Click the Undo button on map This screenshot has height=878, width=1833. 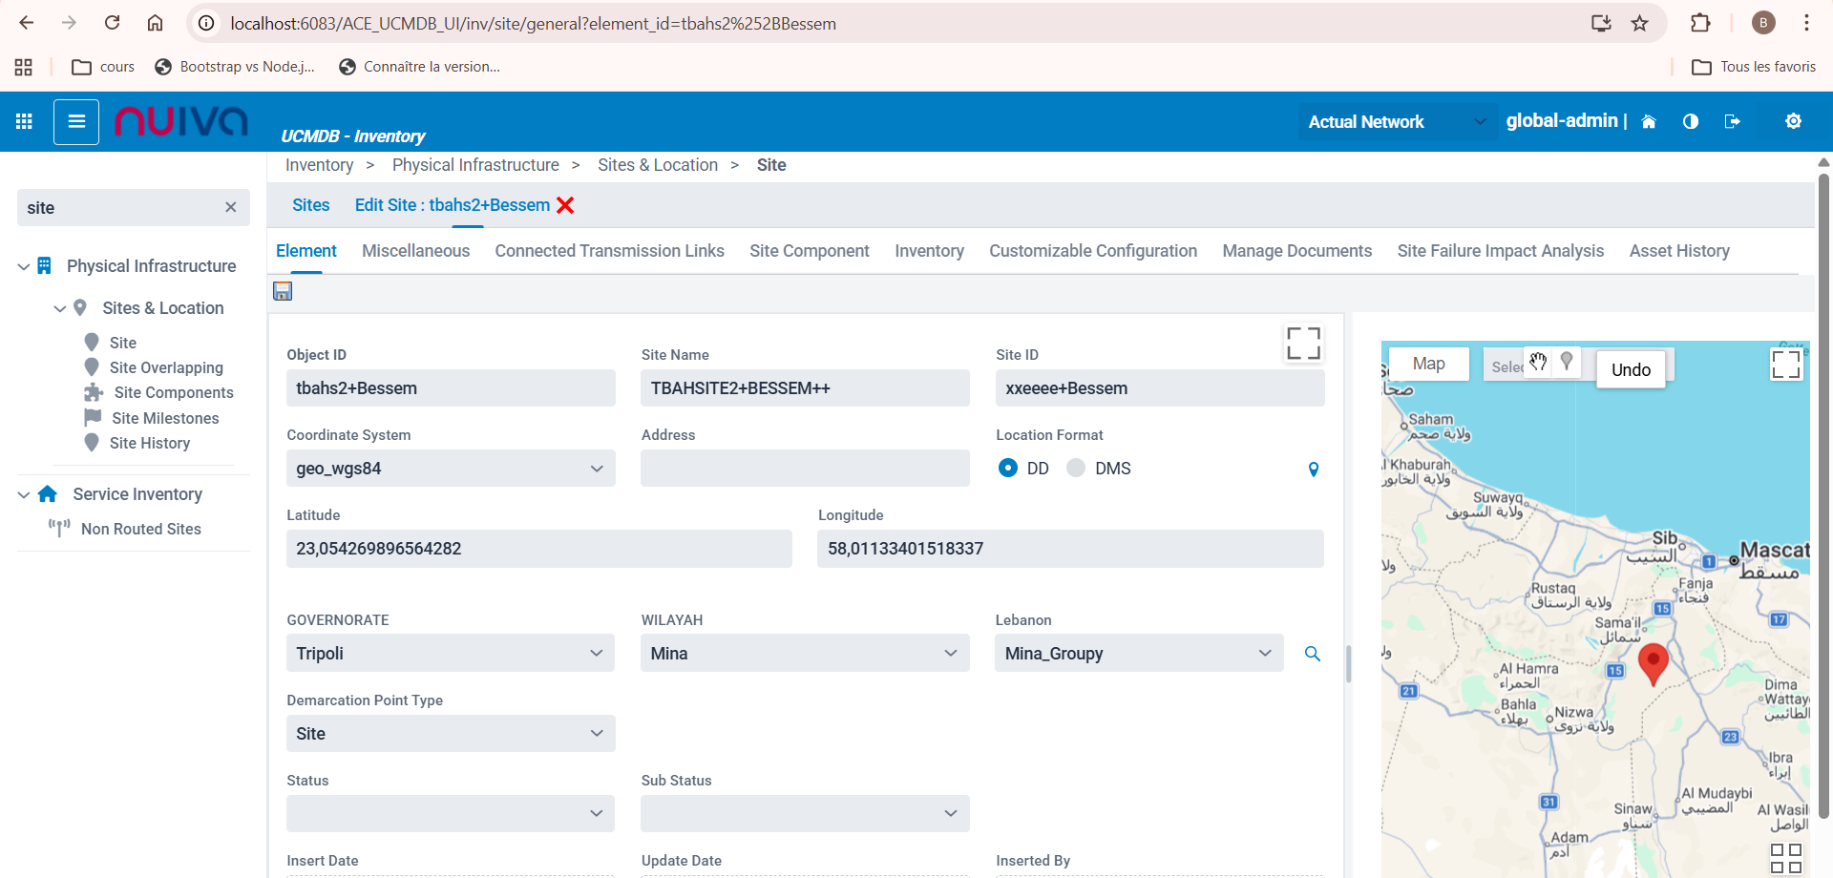point(1630,369)
